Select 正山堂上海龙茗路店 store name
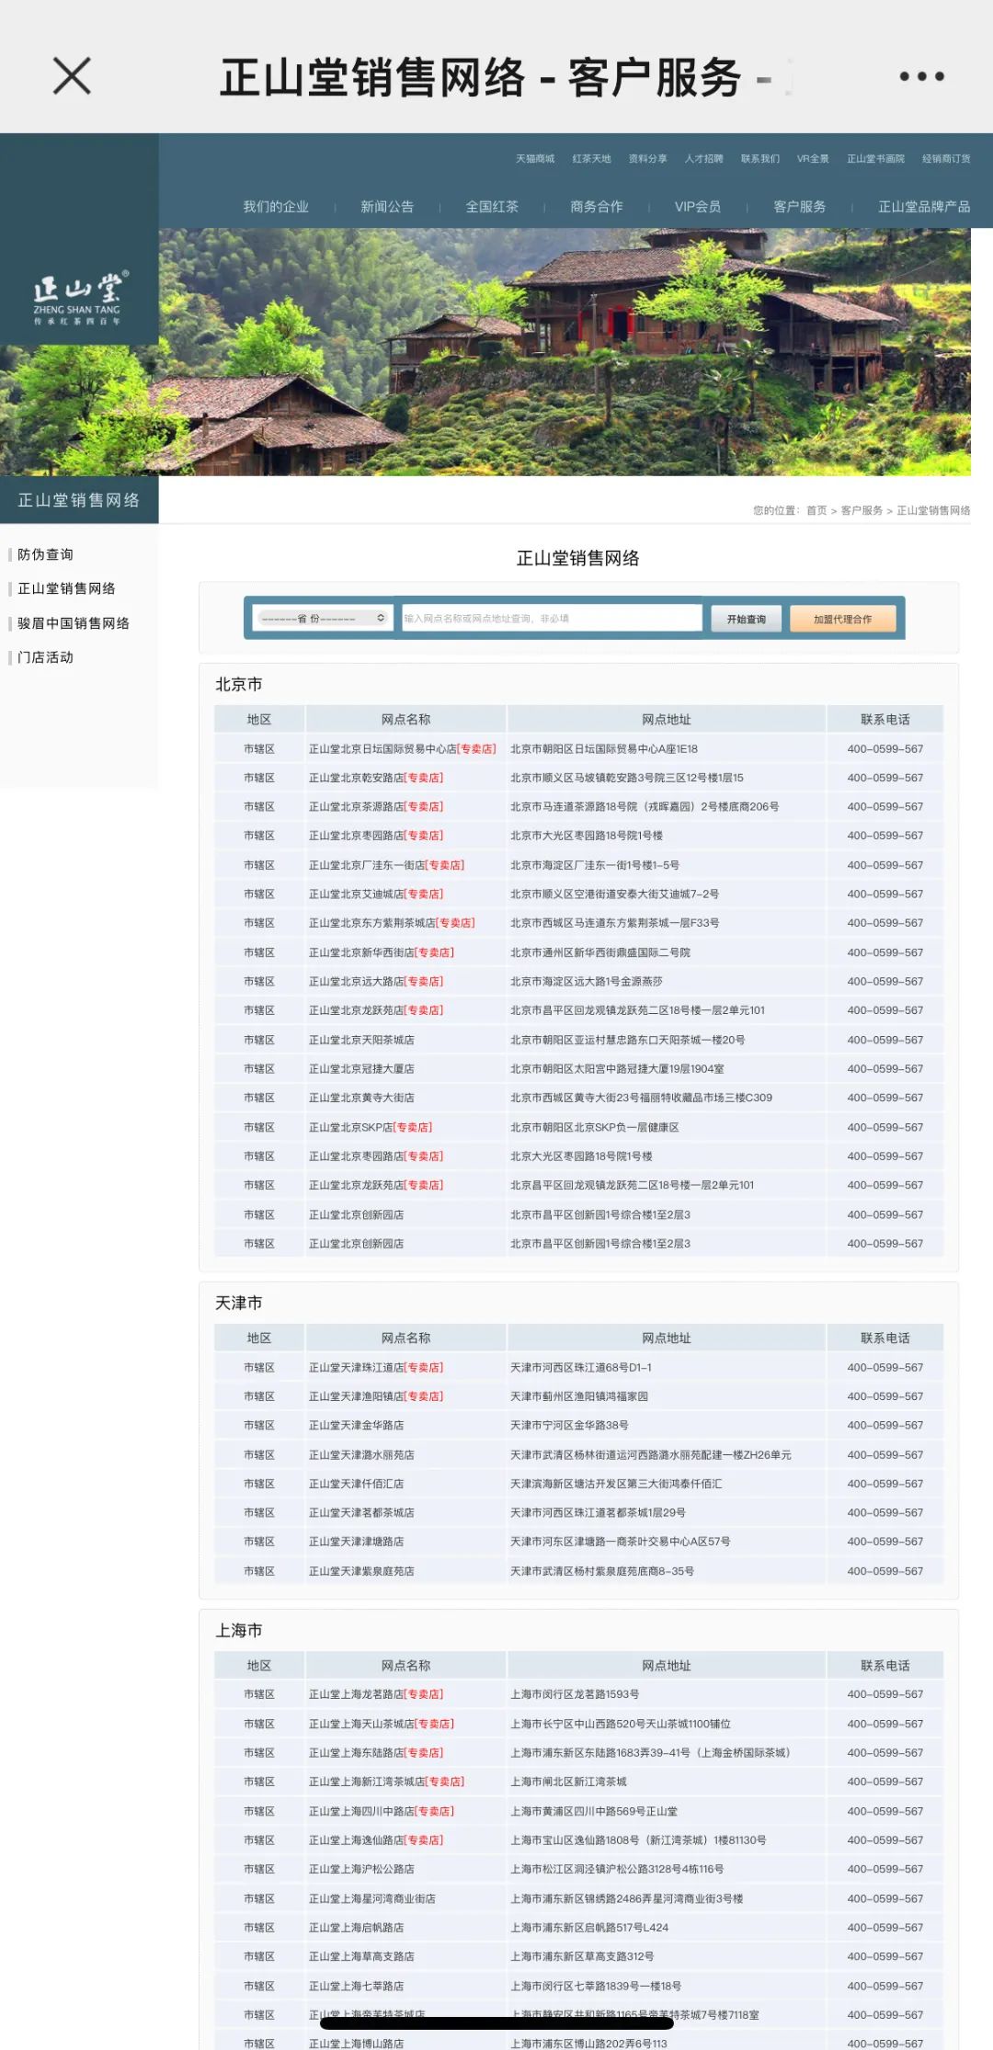 pyautogui.click(x=356, y=1694)
